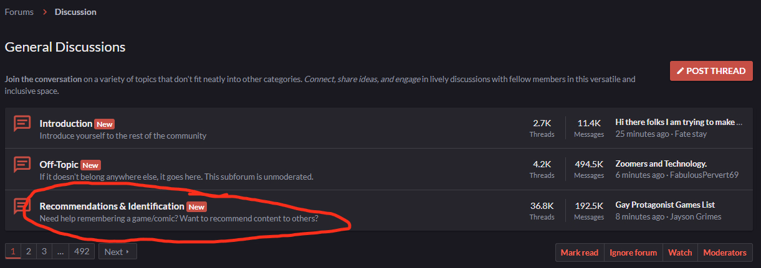Select the Discussion breadcrumb
This screenshot has width=761, height=268.
(75, 12)
